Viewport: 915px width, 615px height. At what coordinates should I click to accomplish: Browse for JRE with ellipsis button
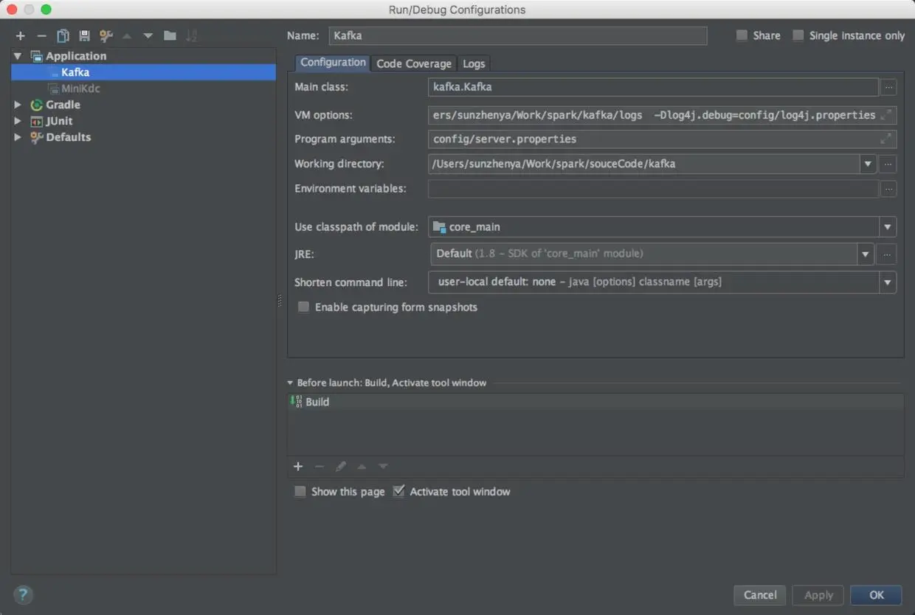[888, 254]
